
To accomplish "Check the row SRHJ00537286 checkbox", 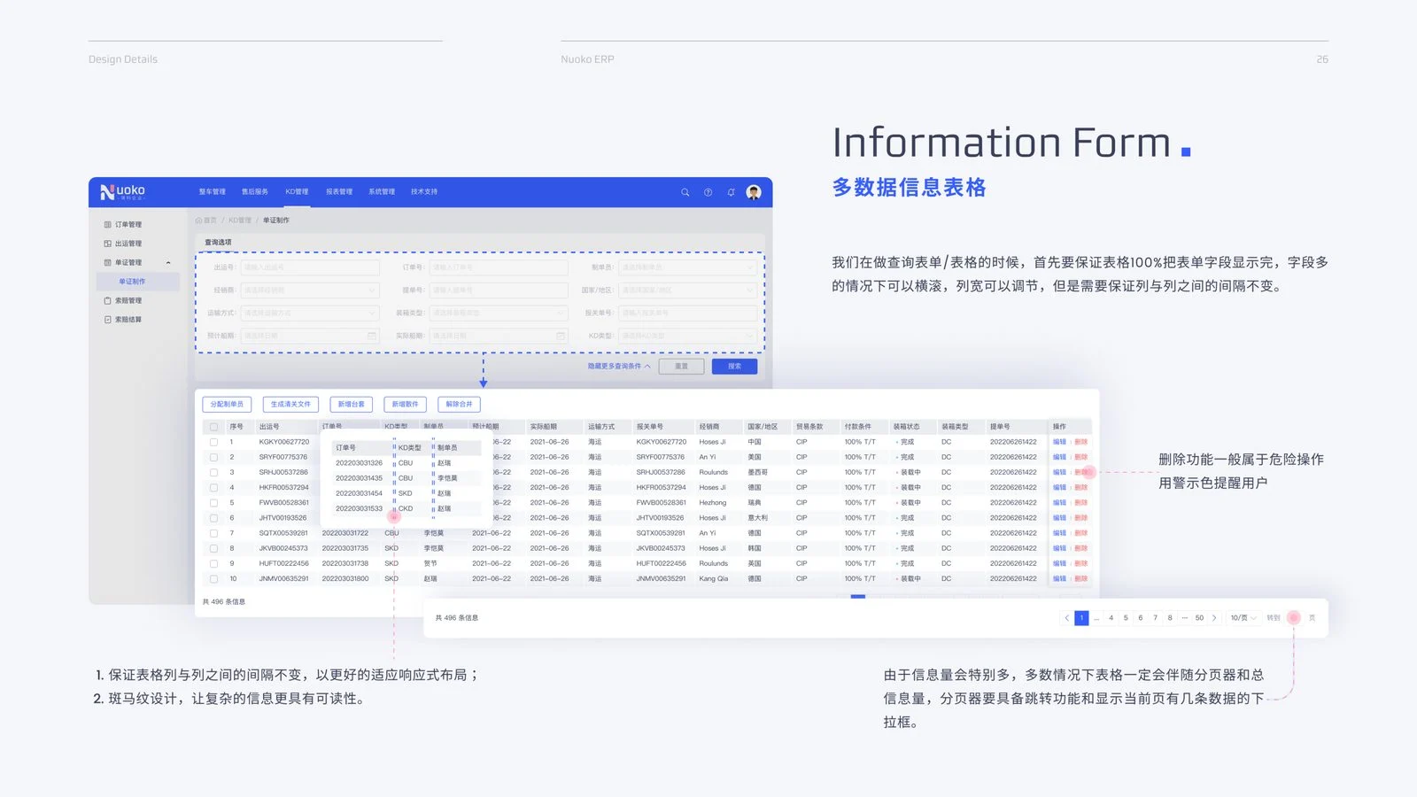I will (x=213, y=472).
